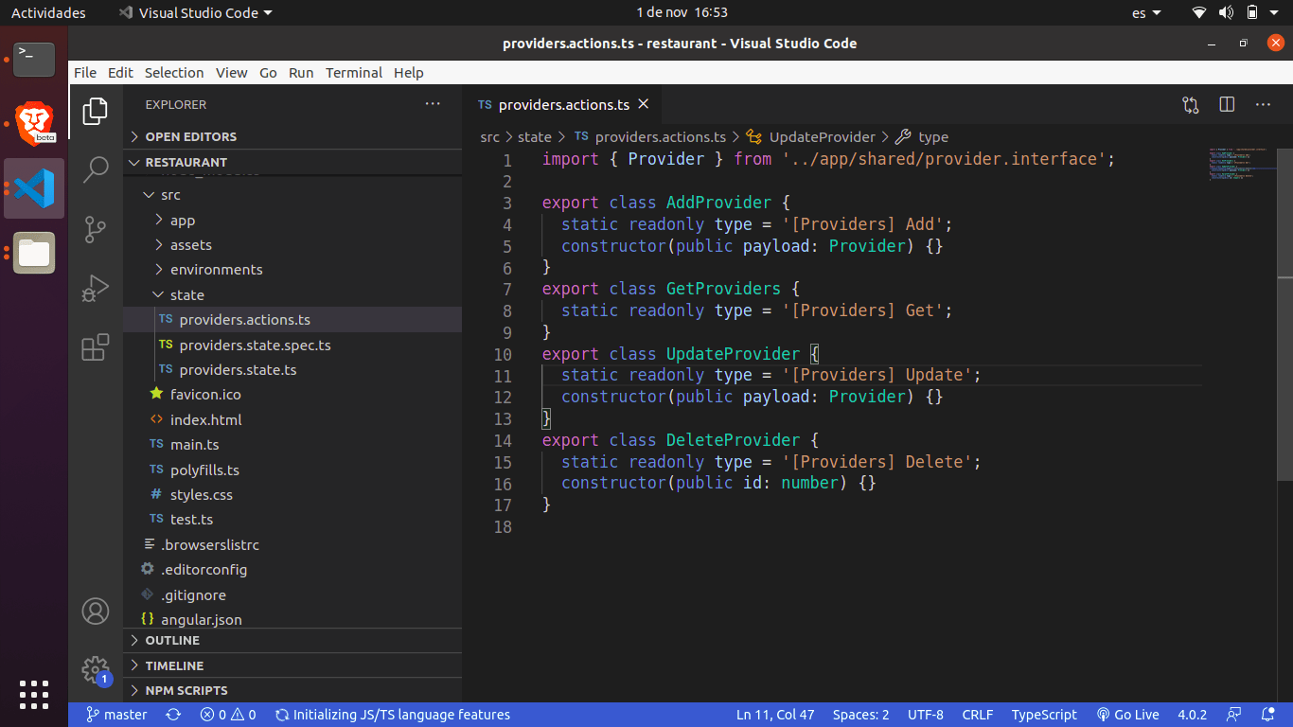Viewport: 1293px width, 727px height.
Task: Open the es keyboard language dropdown
Action: (x=1147, y=12)
